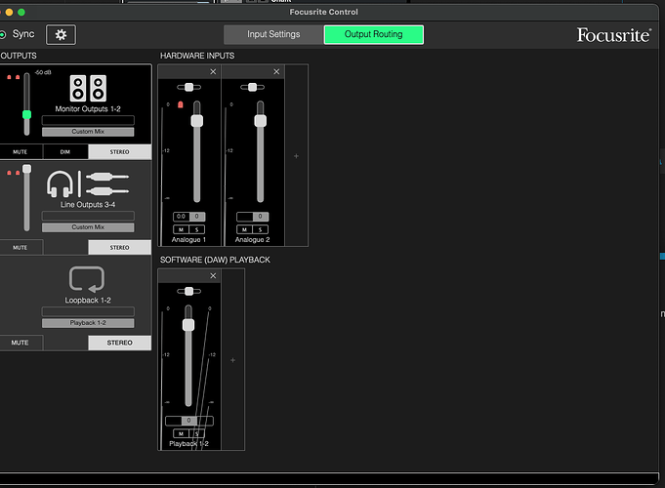Screen dimensions: 665x488
Task: Mute the Line Outputs 3-4
Action: click(x=21, y=248)
